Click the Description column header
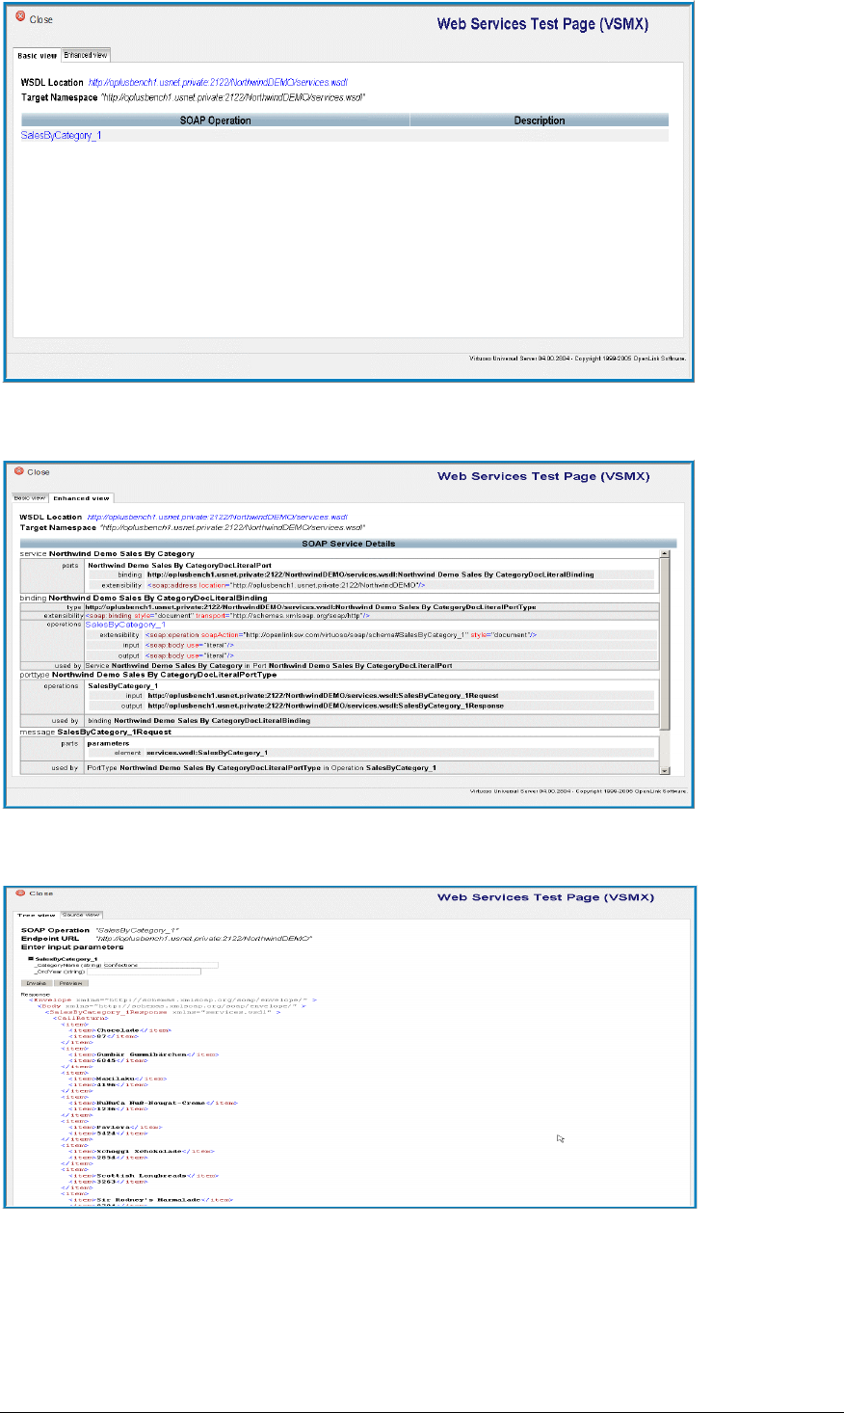 point(540,120)
